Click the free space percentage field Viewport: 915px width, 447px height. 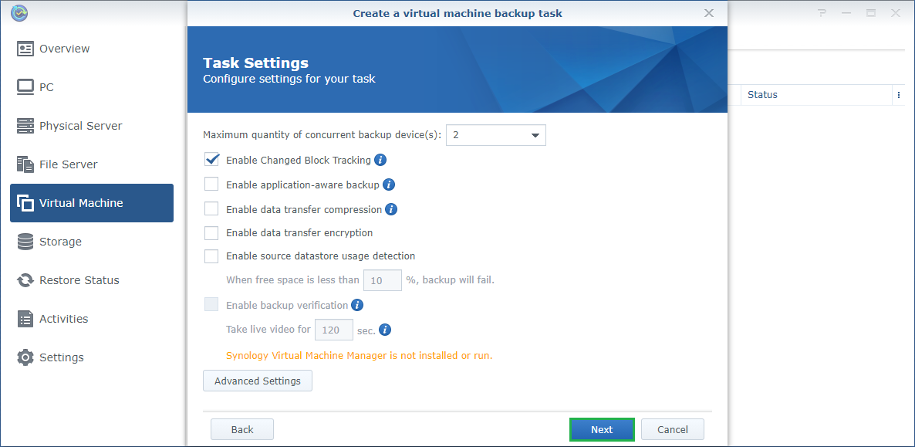[x=383, y=280]
